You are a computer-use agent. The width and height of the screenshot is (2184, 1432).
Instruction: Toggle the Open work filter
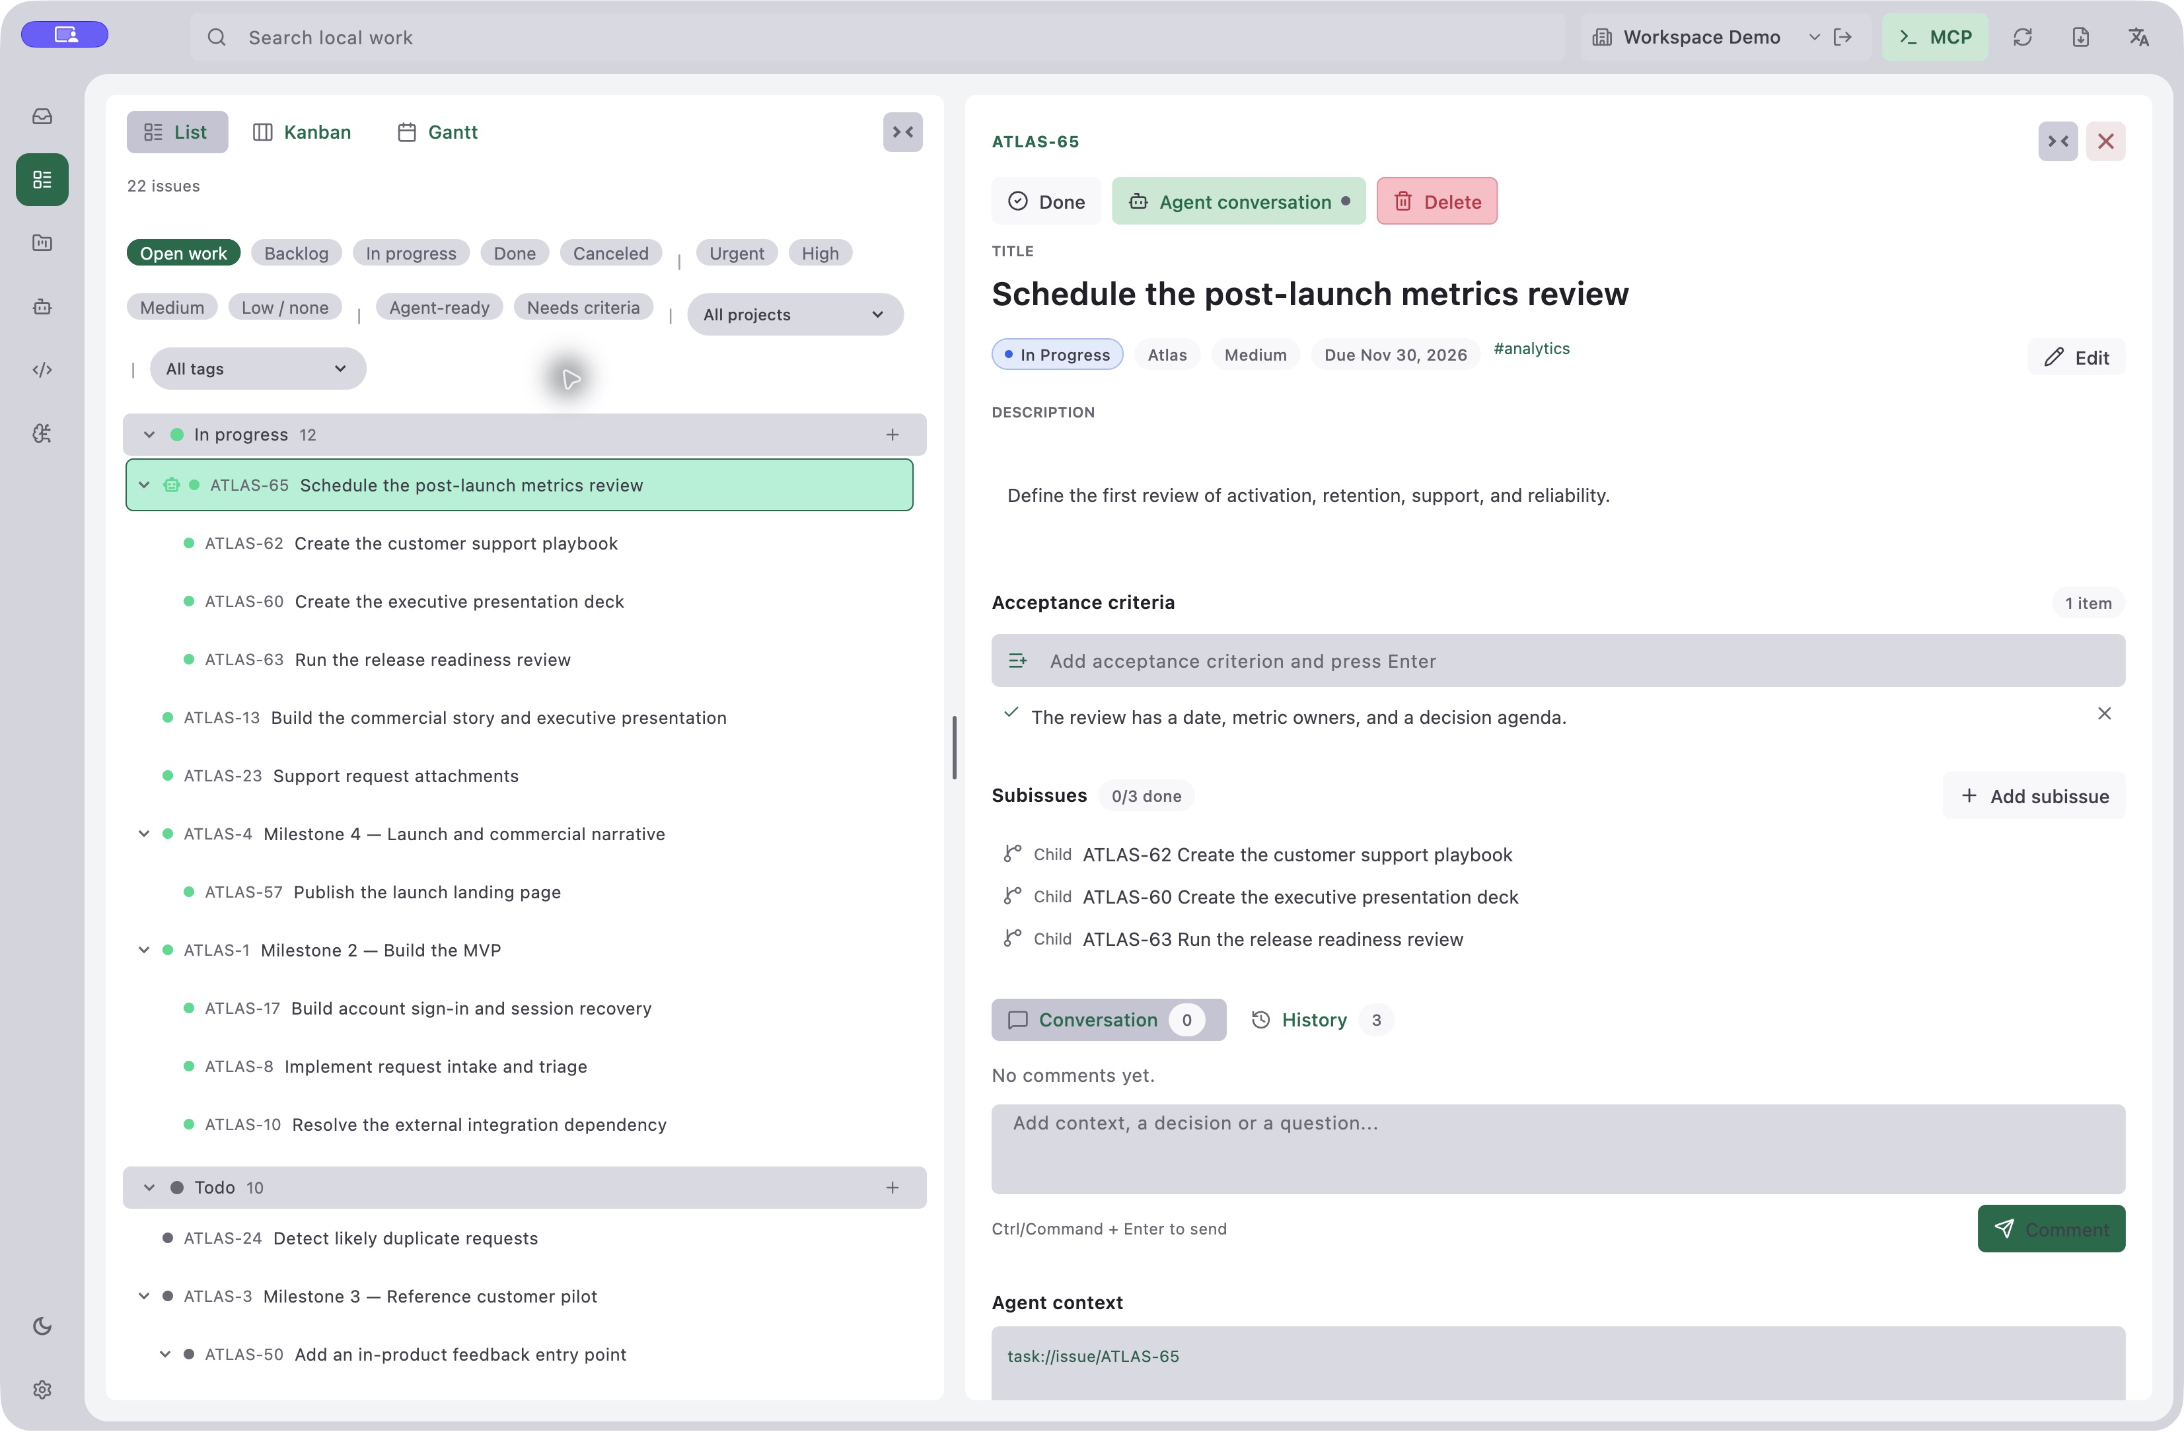(184, 253)
